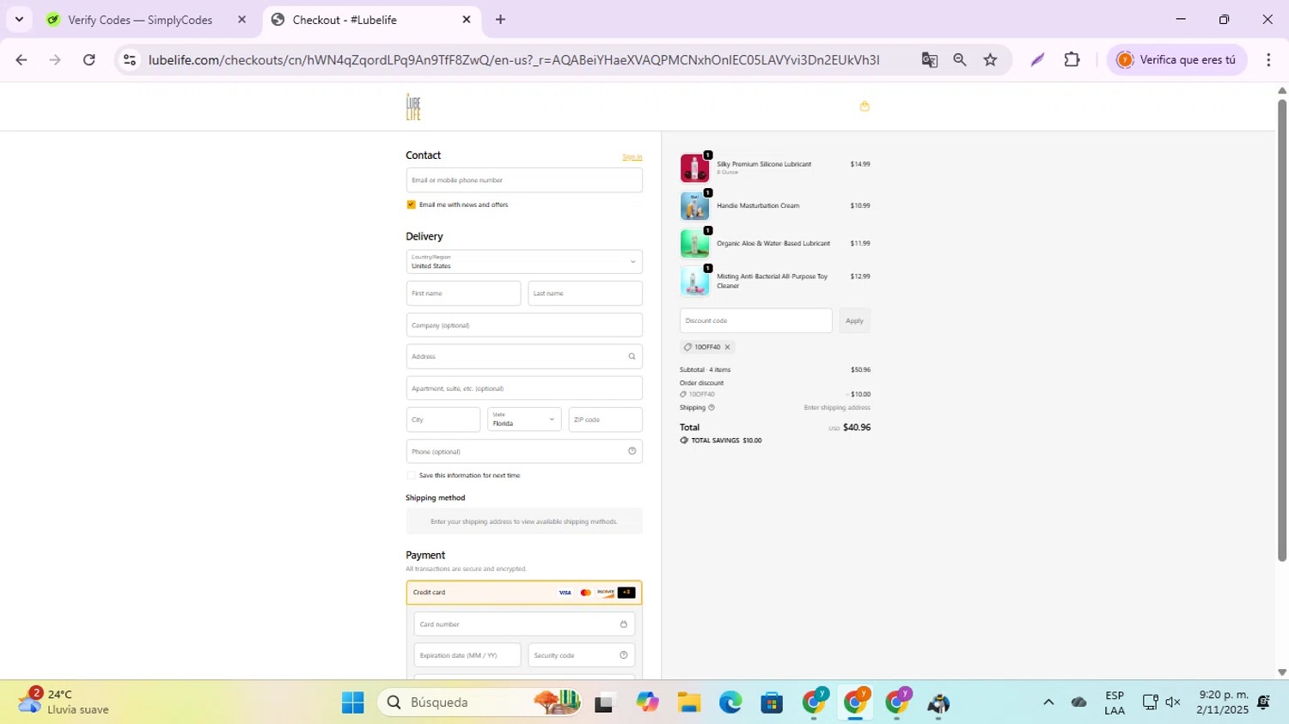Open a new browser tab
1289x724 pixels.
(500, 19)
